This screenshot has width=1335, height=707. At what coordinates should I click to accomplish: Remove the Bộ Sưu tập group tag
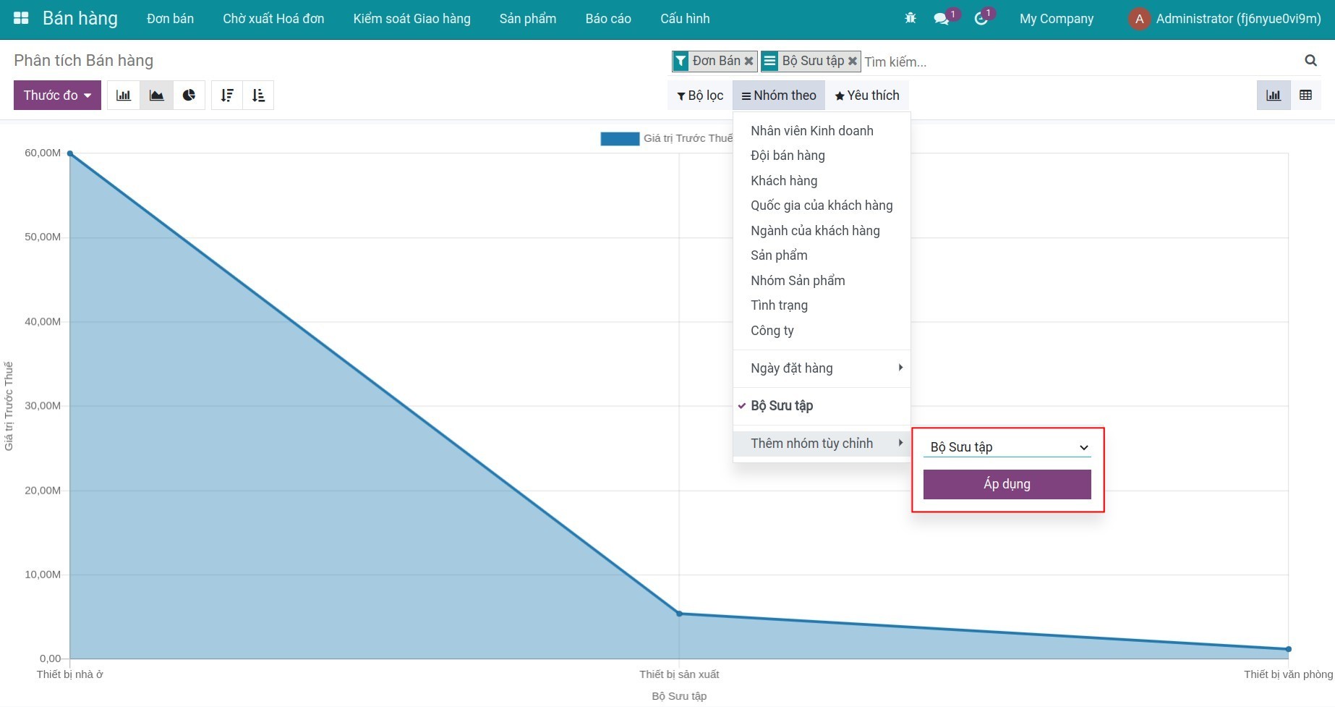click(x=853, y=62)
